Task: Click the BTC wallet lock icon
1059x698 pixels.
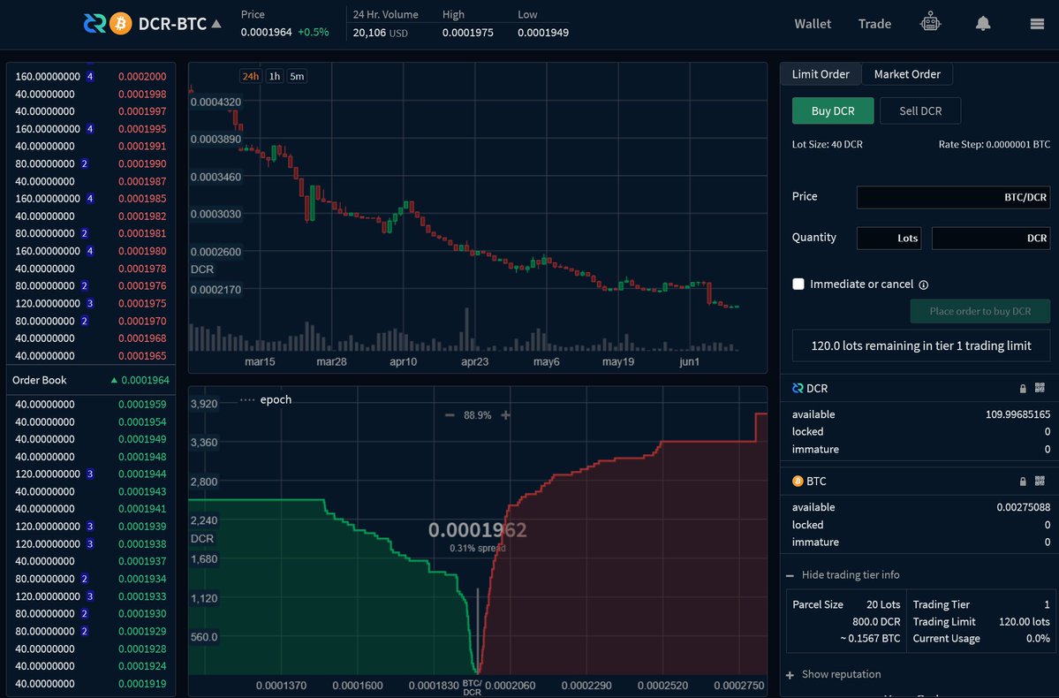Action: [1023, 482]
